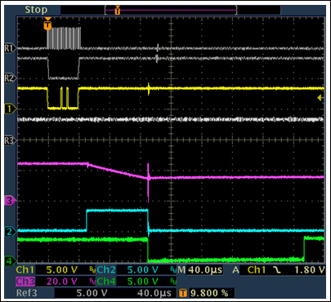Click the green channel 4 ground marker
This screenshot has width=331, height=302.
(10, 261)
